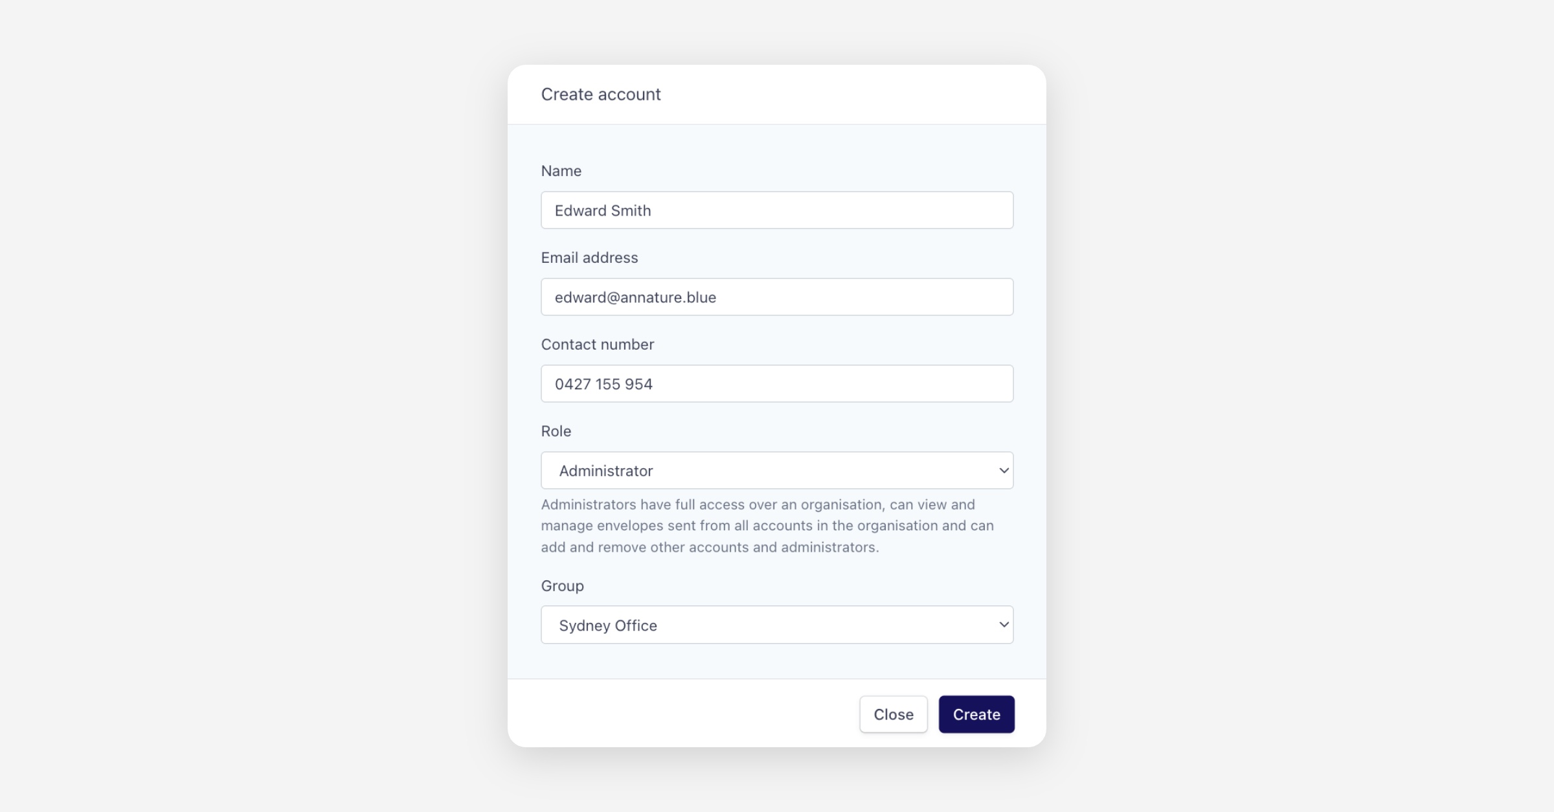Click the "Email address" field label
Viewport: 1554px width, 812px height.
point(589,258)
